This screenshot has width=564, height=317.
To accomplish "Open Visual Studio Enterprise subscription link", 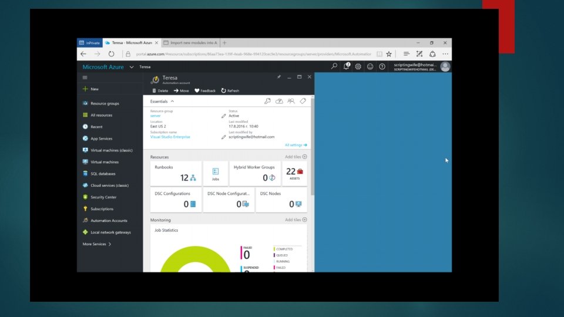I will pyautogui.click(x=170, y=137).
